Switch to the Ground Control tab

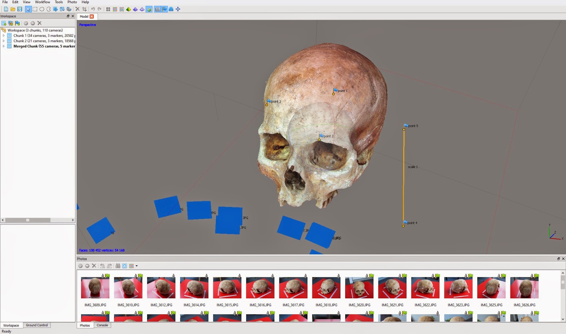pos(36,325)
